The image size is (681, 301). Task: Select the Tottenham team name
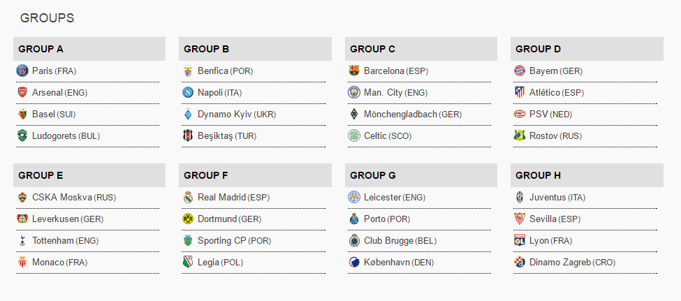[x=53, y=241]
